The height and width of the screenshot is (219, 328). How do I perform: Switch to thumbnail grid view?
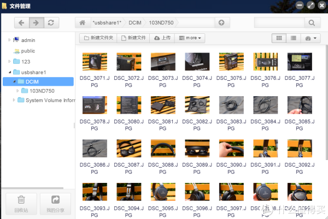[x=279, y=38]
